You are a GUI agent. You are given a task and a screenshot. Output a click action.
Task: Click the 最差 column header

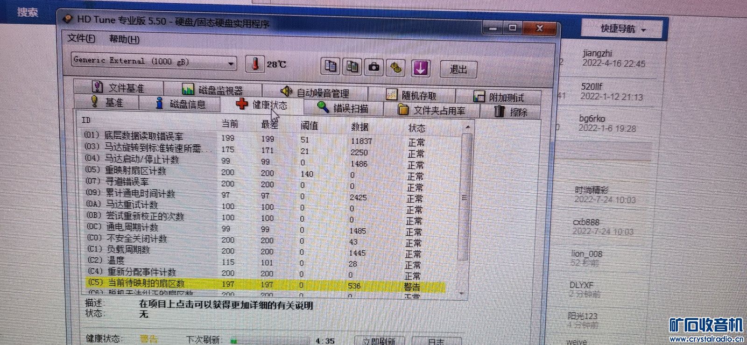click(269, 124)
